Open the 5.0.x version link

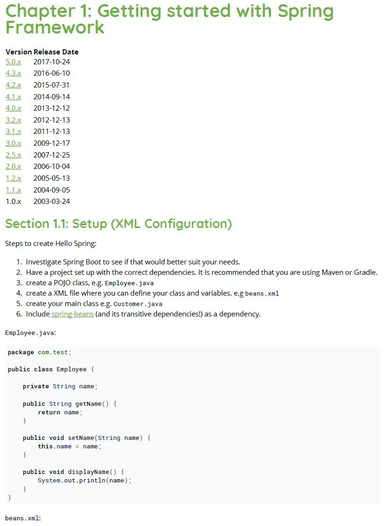13,61
